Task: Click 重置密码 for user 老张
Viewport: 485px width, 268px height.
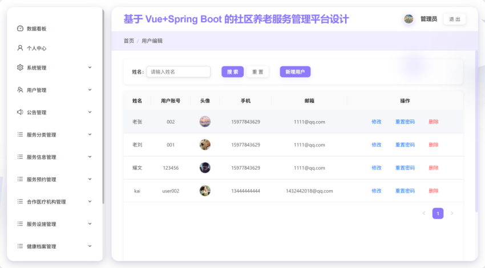Action: [405, 122]
